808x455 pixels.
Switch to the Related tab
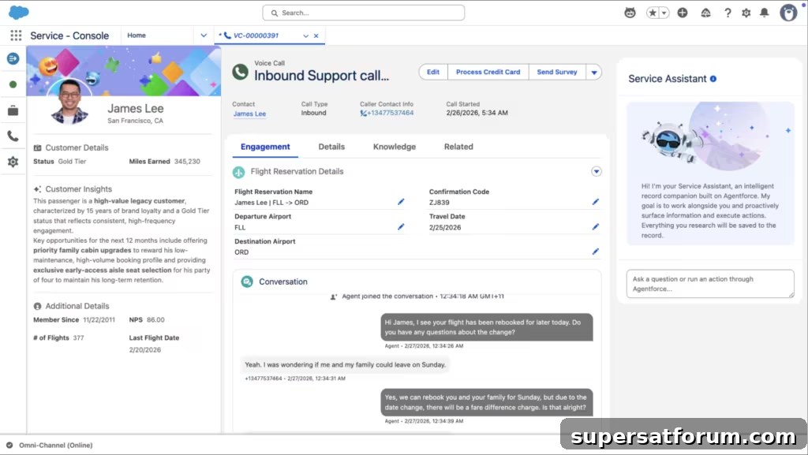click(x=458, y=147)
